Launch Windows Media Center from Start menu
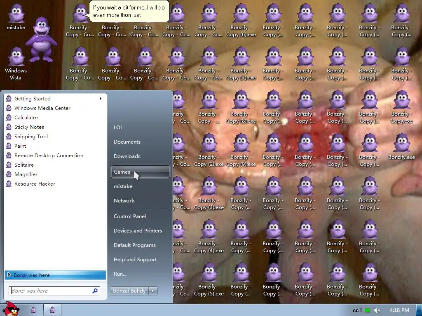This screenshot has width=422, height=316. coord(55,108)
